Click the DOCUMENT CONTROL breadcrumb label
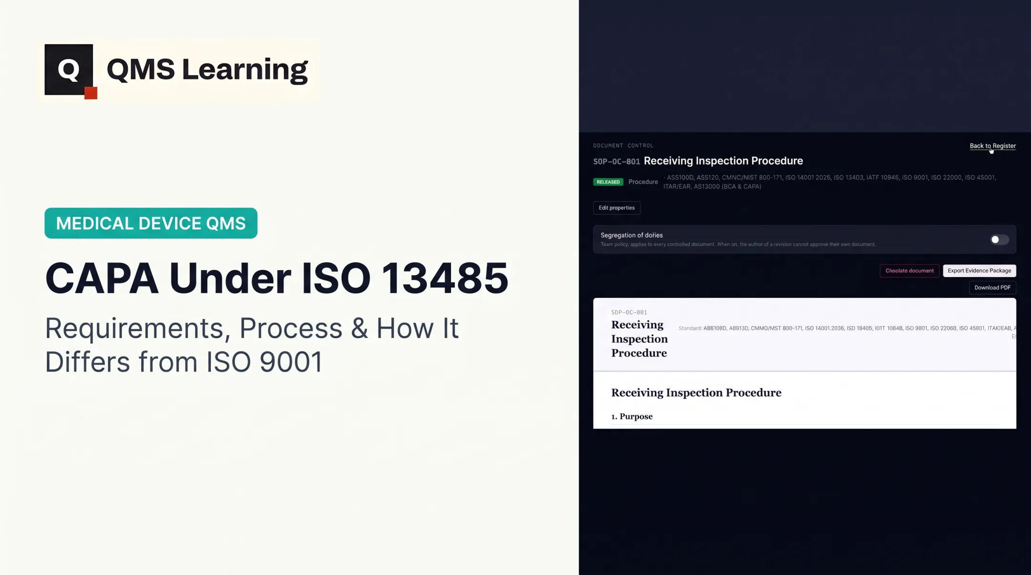This screenshot has height=575, width=1031. coord(623,146)
